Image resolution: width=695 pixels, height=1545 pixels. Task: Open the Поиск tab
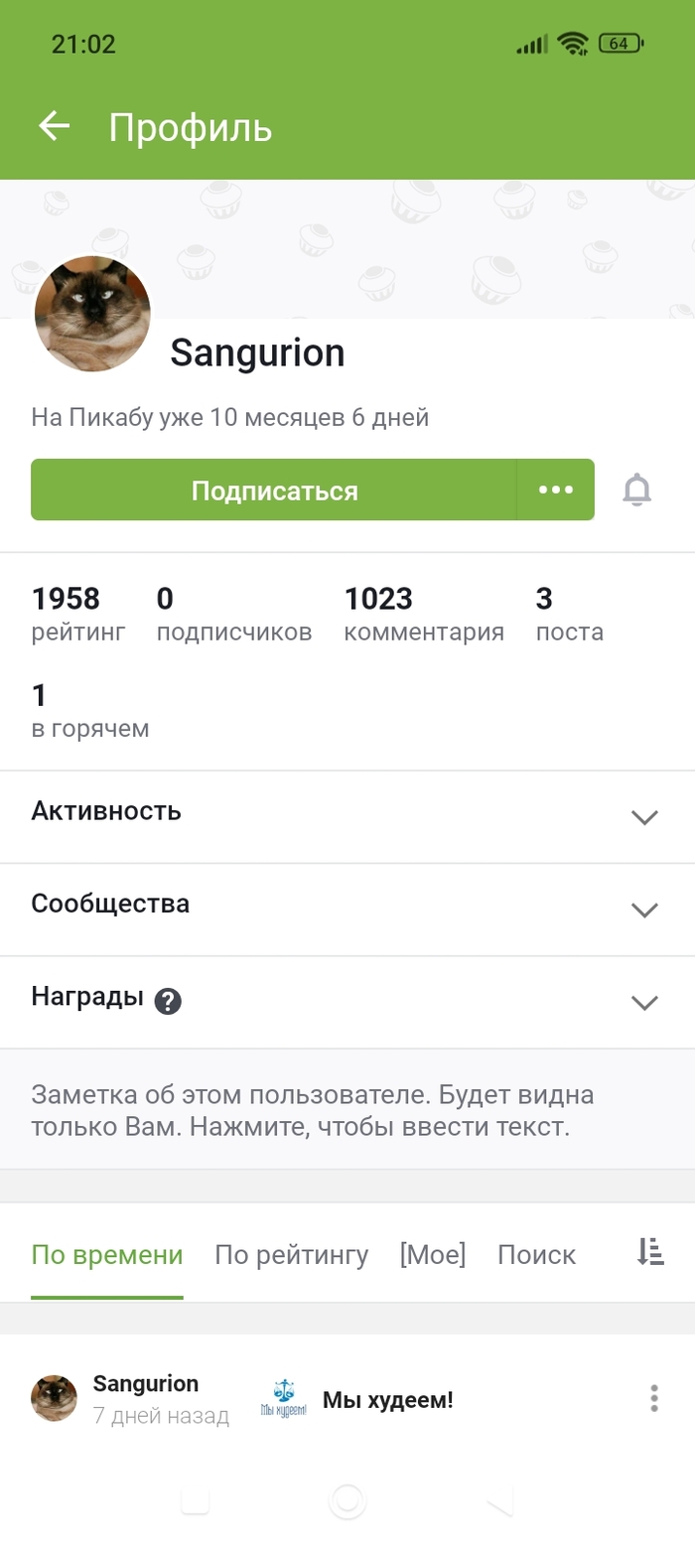tap(536, 1254)
